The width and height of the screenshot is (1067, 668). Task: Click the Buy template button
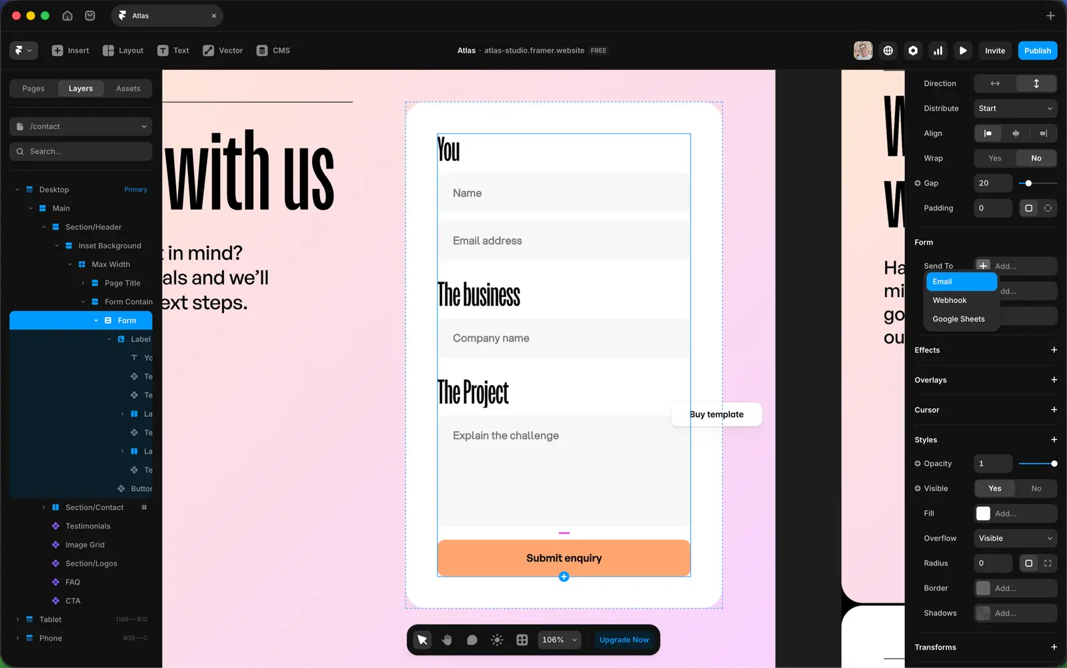point(717,414)
